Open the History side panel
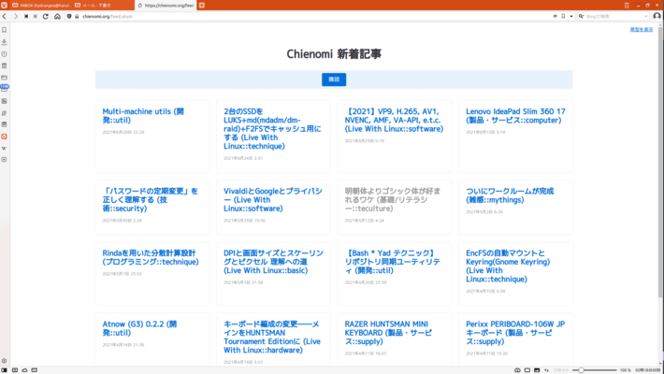 (x=5, y=54)
